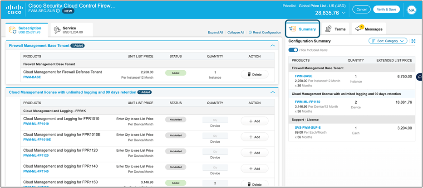Viewport: 423px width, 188px height.
Task: Click the NEW badge in header
Action: [68, 11]
